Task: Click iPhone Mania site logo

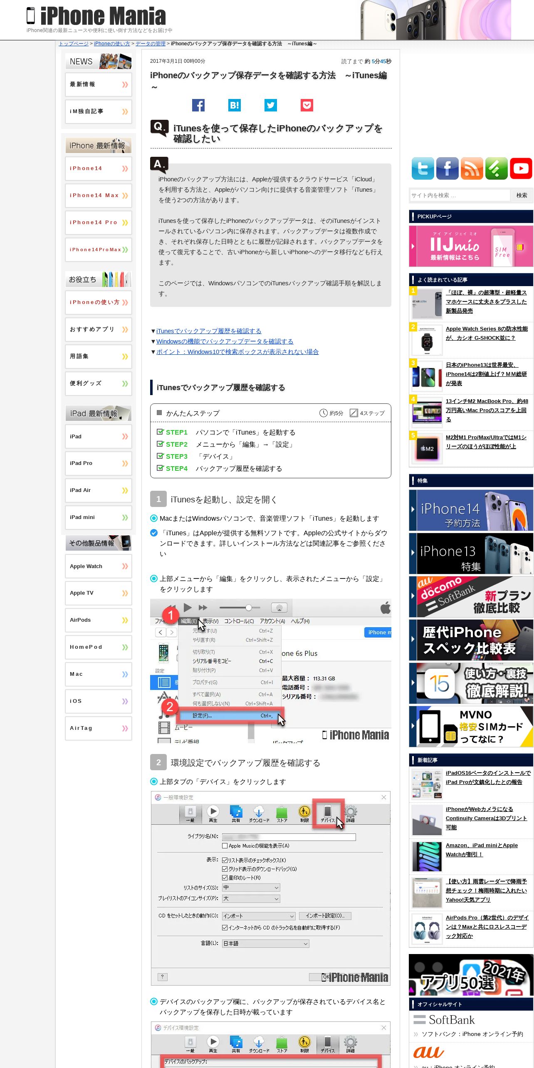Action: tap(96, 17)
